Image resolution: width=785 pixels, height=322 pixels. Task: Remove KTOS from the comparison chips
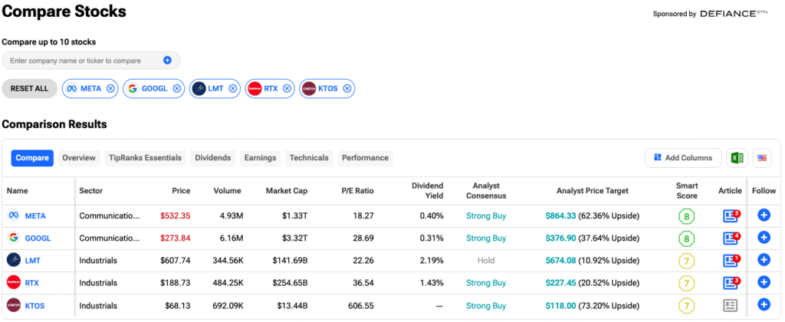point(347,89)
